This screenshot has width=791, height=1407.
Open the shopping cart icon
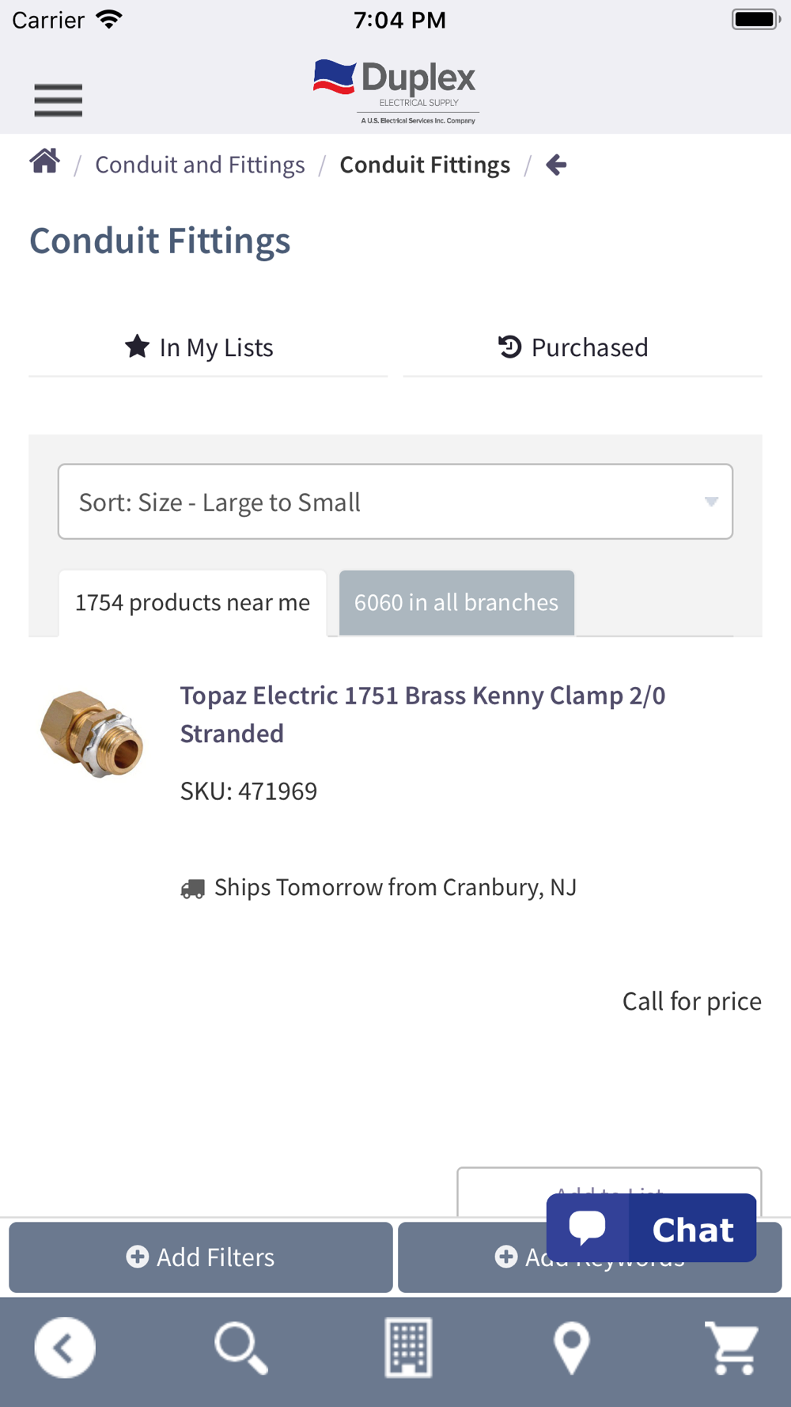pos(732,1348)
